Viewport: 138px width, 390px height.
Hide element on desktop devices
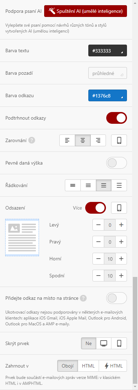(103, 343)
